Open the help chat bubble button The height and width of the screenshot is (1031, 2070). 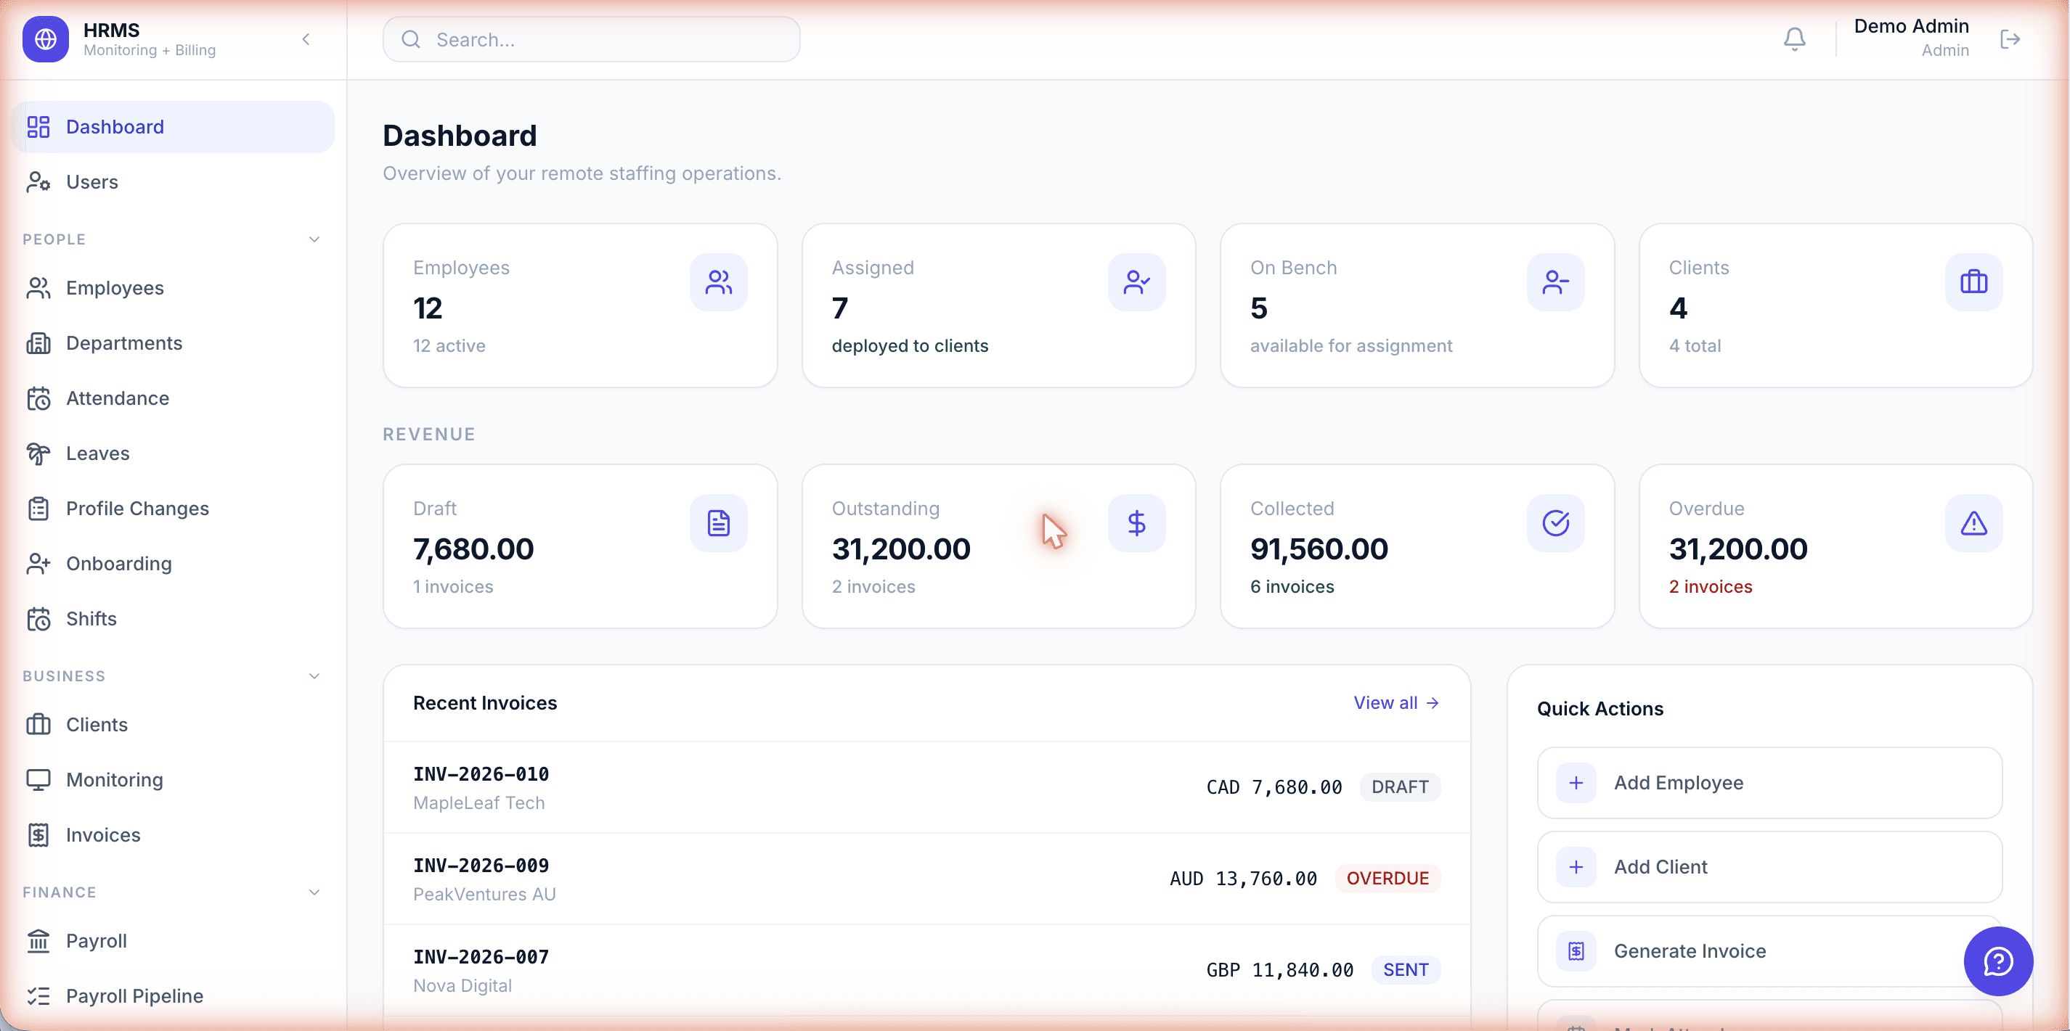(x=1998, y=961)
